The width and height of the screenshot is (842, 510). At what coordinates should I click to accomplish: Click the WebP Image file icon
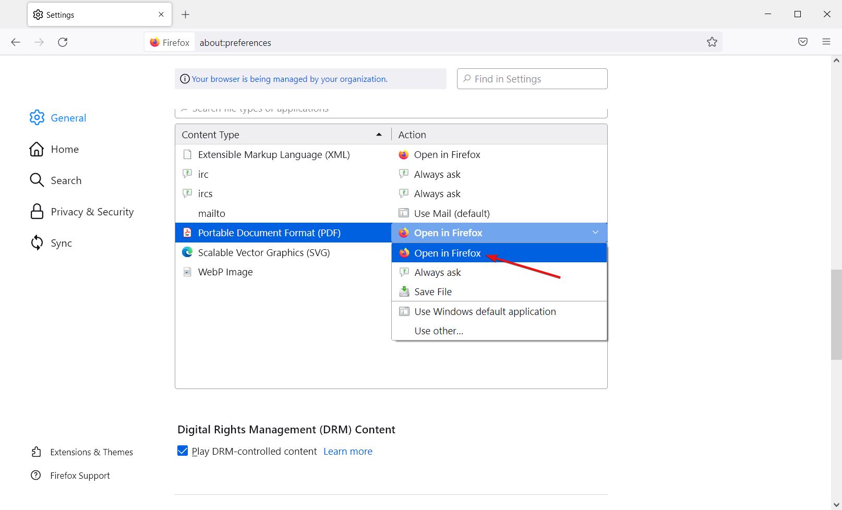point(187,272)
